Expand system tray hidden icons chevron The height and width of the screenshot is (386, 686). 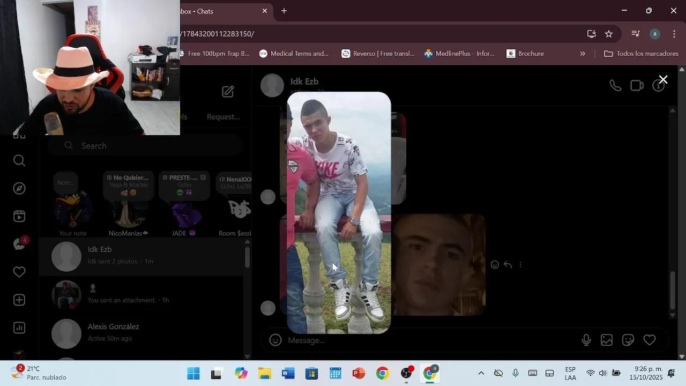(x=481, y=373)
